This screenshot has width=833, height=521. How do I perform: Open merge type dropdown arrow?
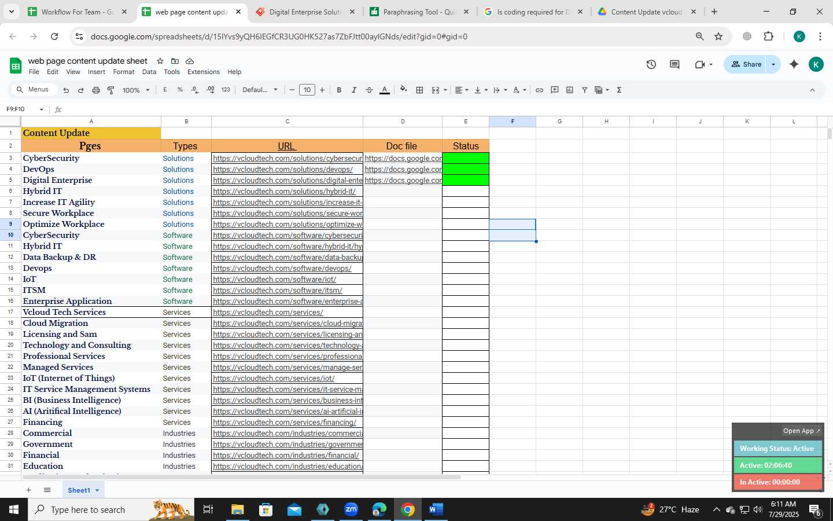(445, 90)
